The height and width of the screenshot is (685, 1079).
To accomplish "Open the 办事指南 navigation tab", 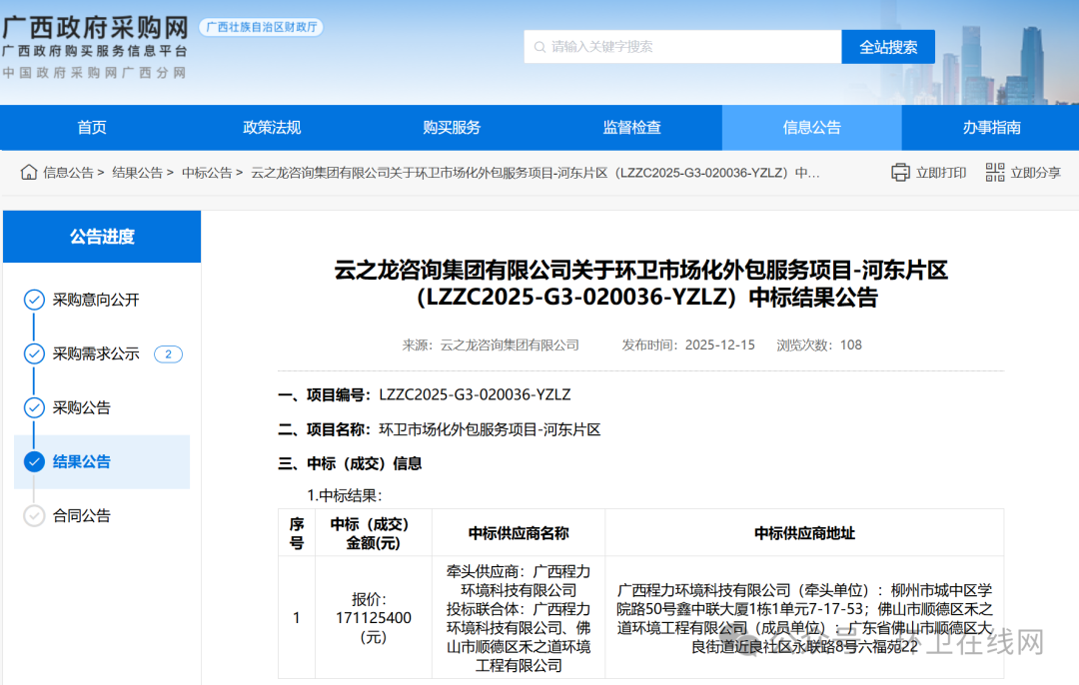I will 991,127.
